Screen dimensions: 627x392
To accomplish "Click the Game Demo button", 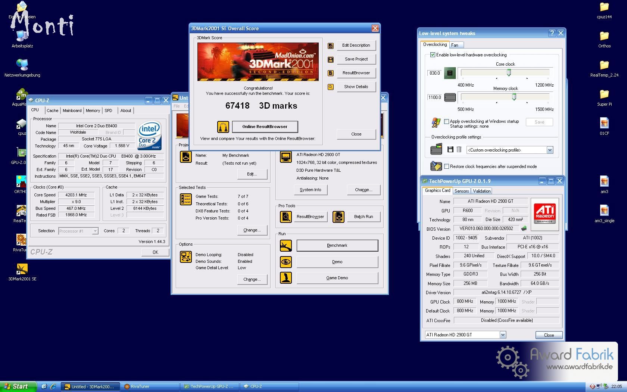I will point(337,278).
